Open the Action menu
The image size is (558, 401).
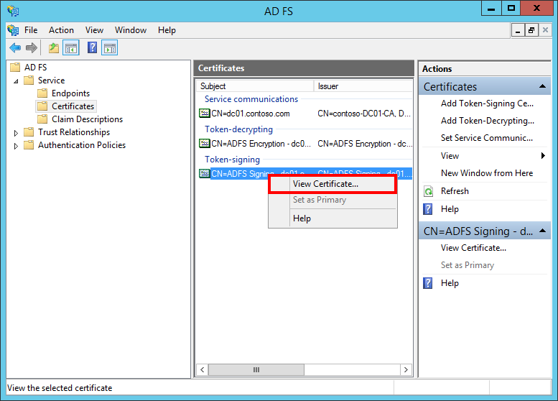coord(61,30)
